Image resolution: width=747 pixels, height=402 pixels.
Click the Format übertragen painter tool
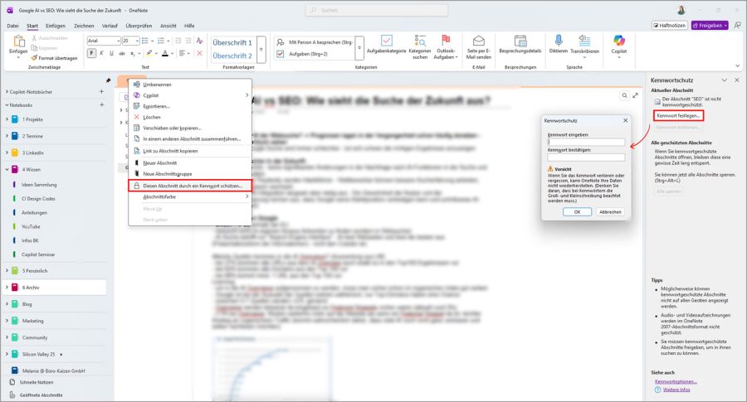pos(54,58)
